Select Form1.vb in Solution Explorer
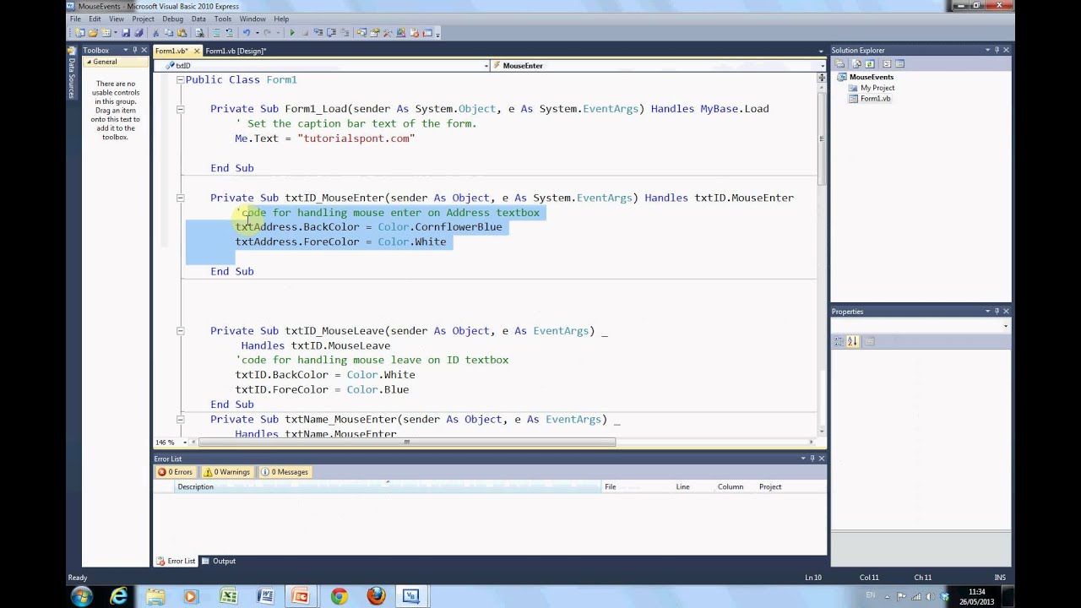 pos(875,99)
